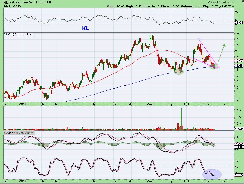Click the MACD value tag -0.308
This screenshot has width=244, height=184.
[239, 147]
